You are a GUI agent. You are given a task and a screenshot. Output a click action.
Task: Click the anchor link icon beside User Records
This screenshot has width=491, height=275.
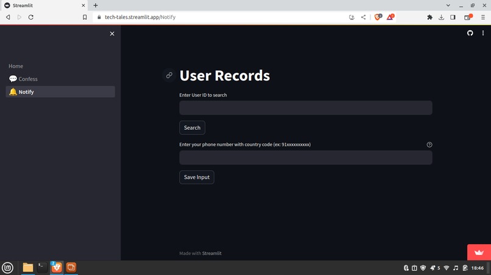169,75
